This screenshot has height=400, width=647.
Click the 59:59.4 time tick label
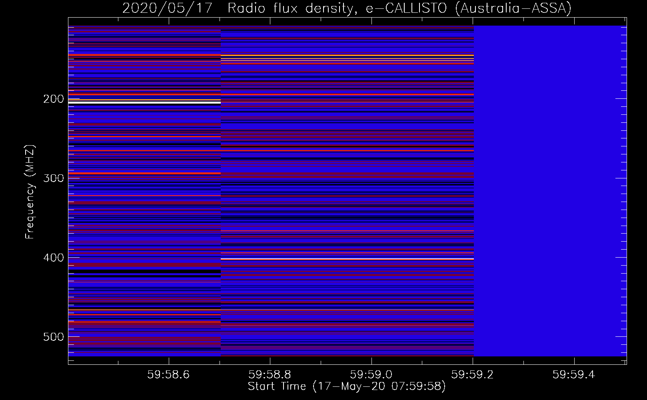coord(574,374)
